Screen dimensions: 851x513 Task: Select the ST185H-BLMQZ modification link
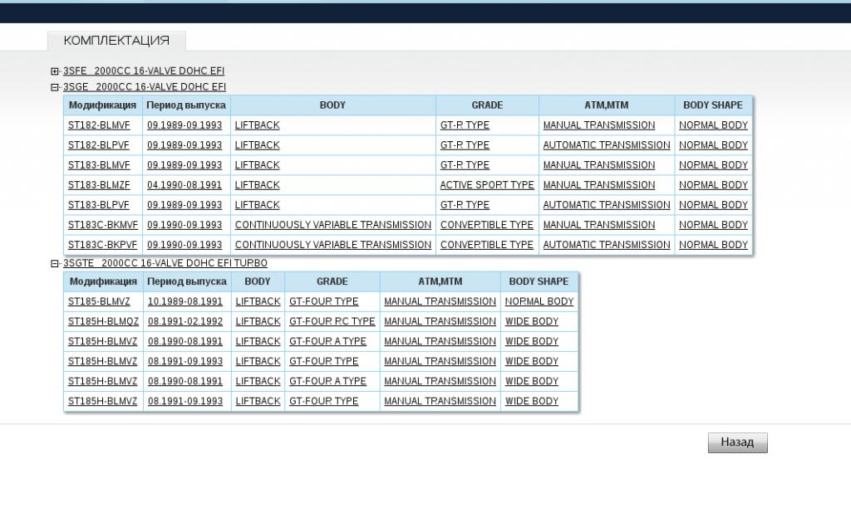pyautogui.click(x=103, y=322)
